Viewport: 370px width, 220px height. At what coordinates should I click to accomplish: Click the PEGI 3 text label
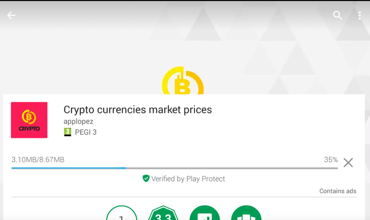[86, 132]
